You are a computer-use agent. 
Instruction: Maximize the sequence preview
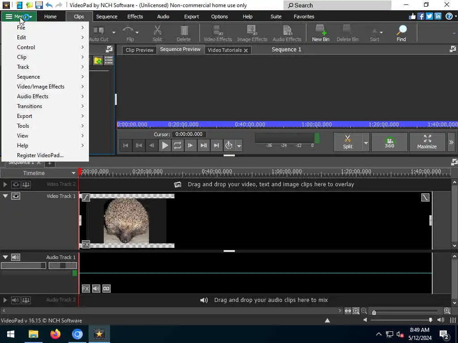click(427, 142)
